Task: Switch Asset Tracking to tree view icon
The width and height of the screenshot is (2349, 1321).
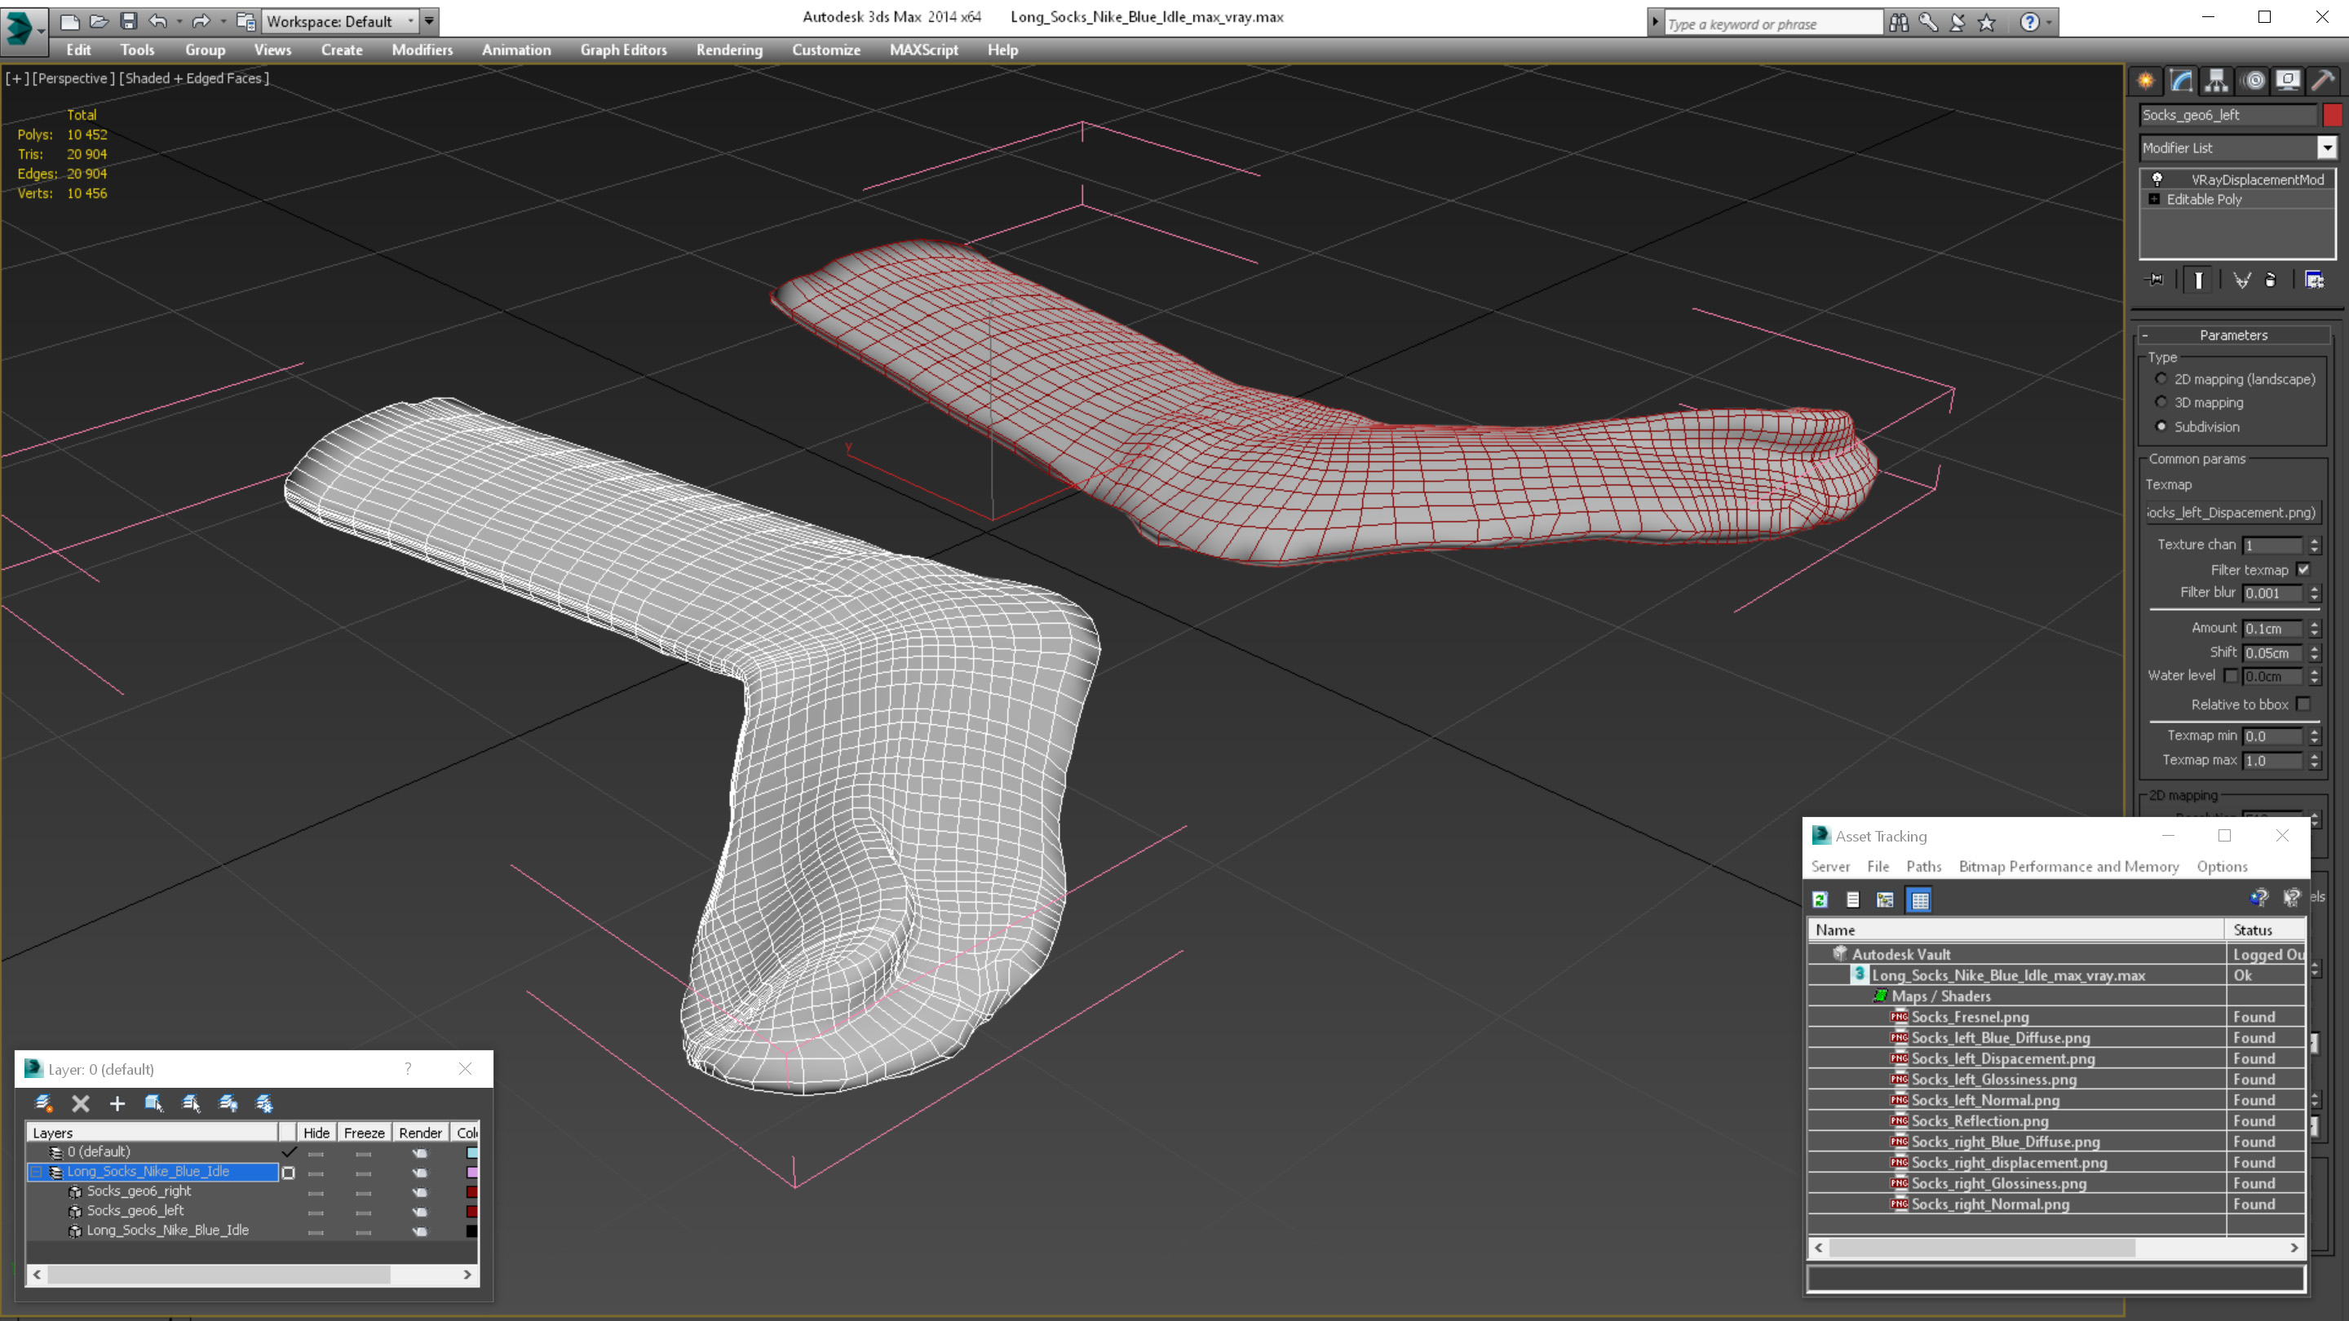Action: pos(1885,899)
